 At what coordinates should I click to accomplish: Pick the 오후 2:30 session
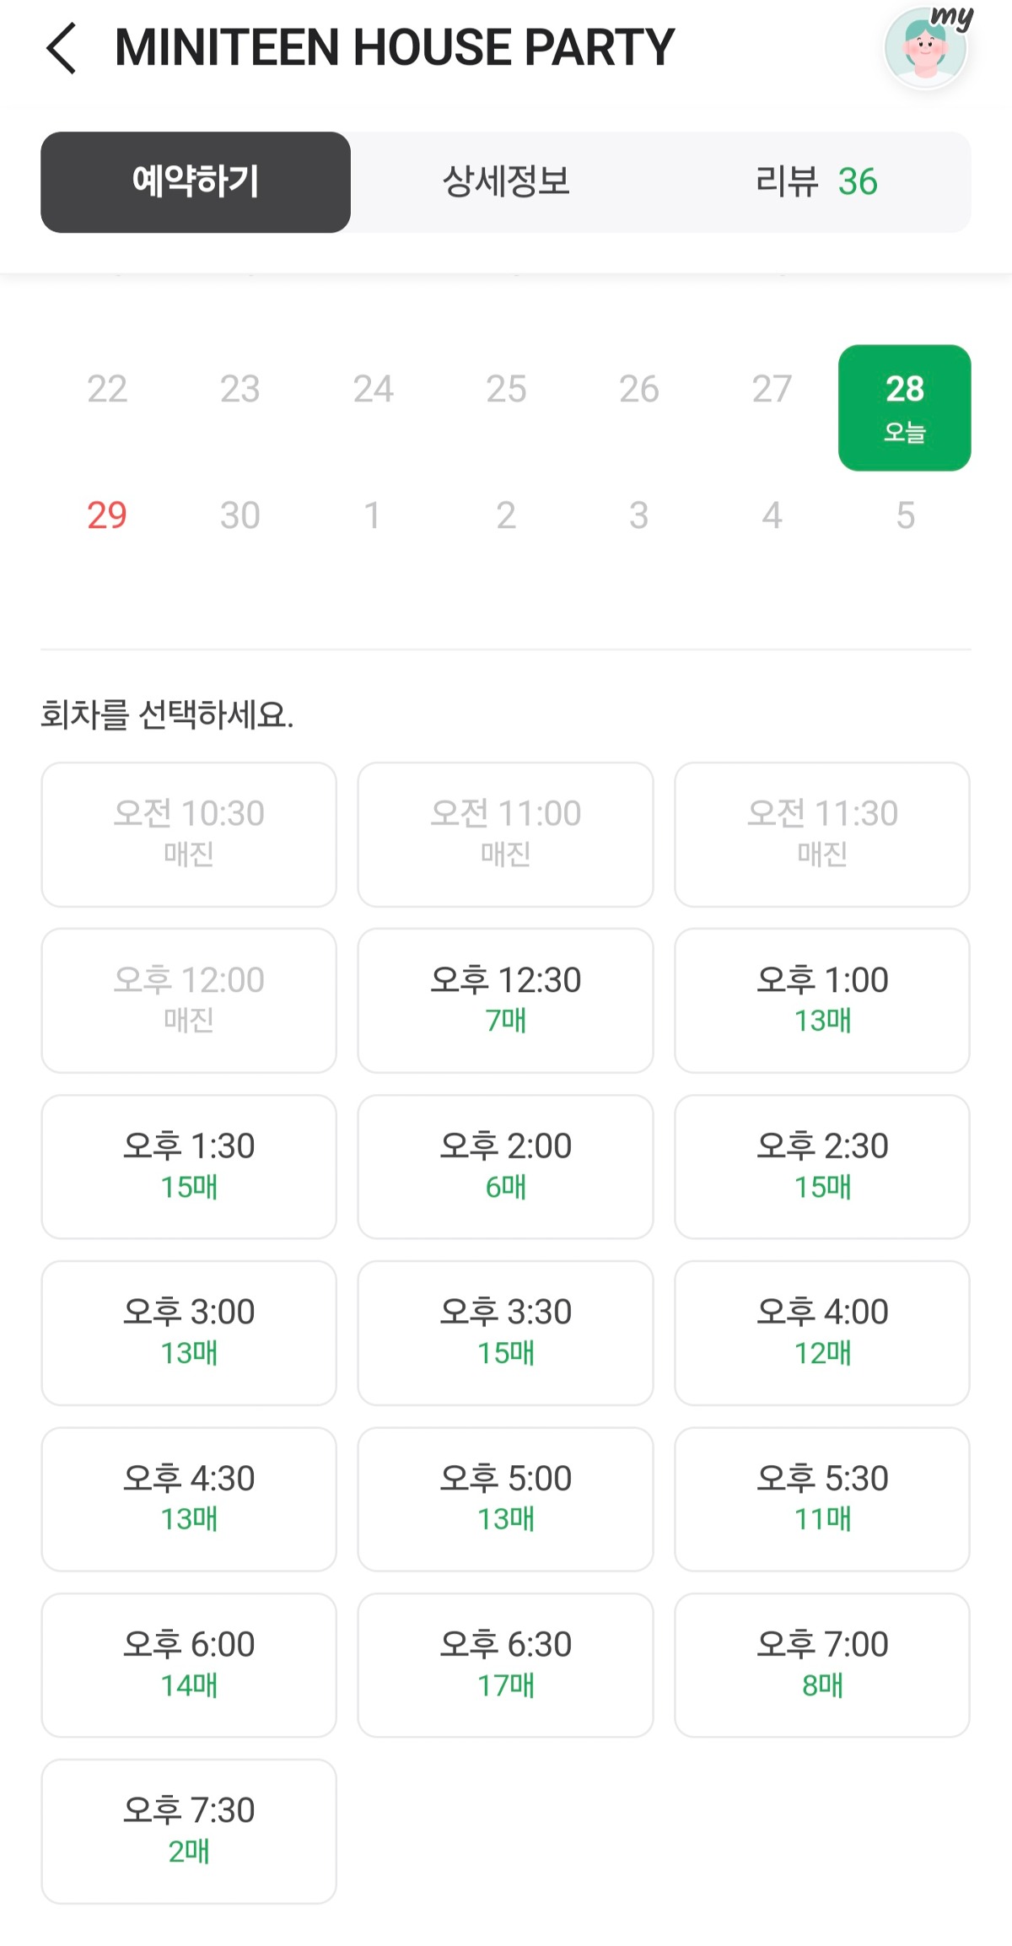[822, 1166]
